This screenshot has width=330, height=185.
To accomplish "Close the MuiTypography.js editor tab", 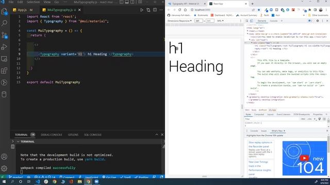I will (79, 10).
